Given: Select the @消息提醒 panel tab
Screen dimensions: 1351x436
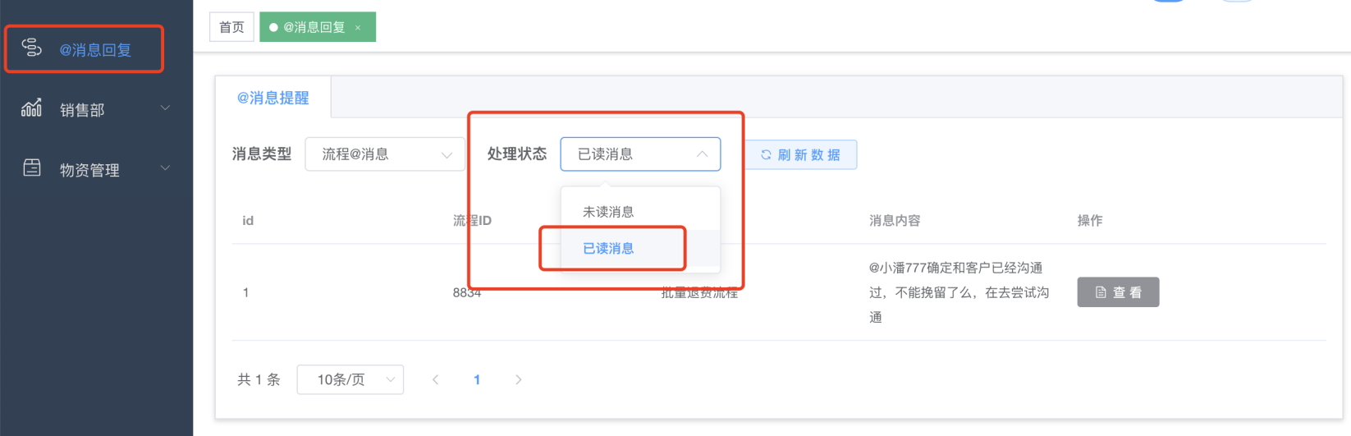Looking at the screenshot, I should (x=272, y=98).
